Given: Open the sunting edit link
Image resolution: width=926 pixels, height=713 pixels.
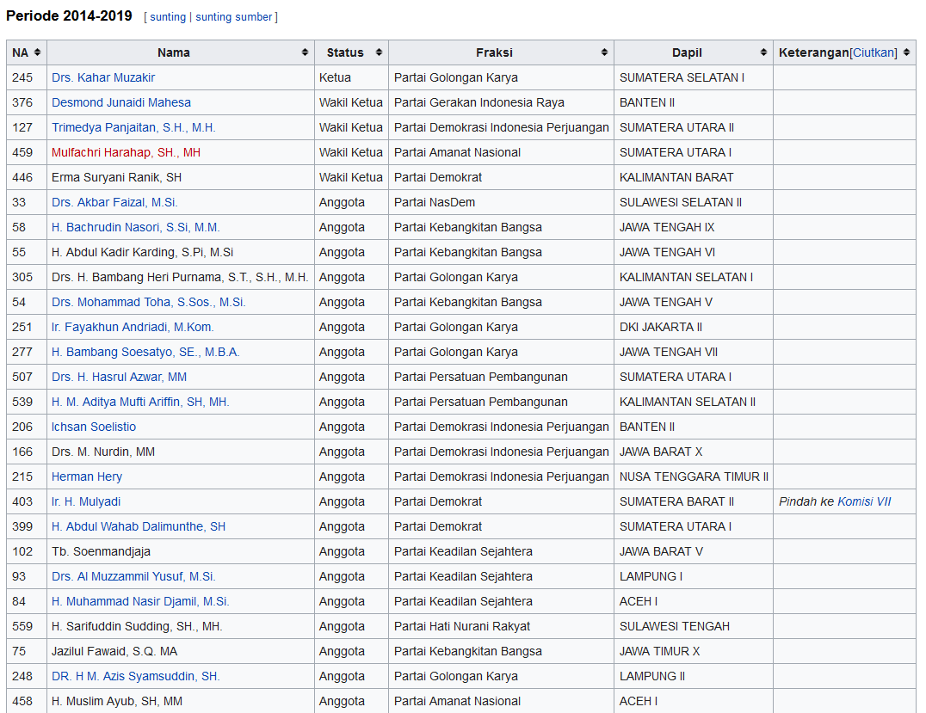Looking at the screenshot, I should (168, 17).
